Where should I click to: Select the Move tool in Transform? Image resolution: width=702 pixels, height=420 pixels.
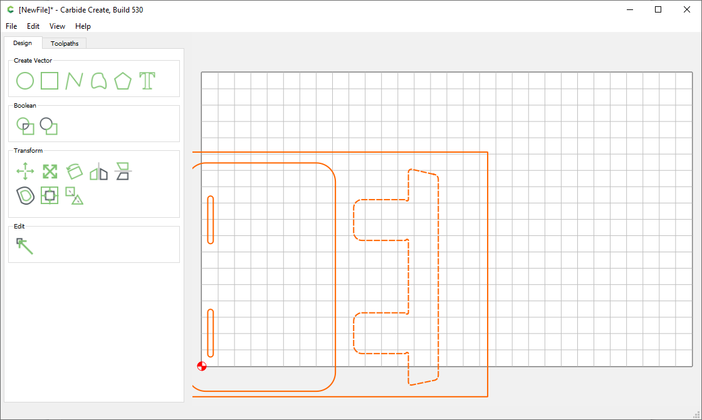[25, 170]
